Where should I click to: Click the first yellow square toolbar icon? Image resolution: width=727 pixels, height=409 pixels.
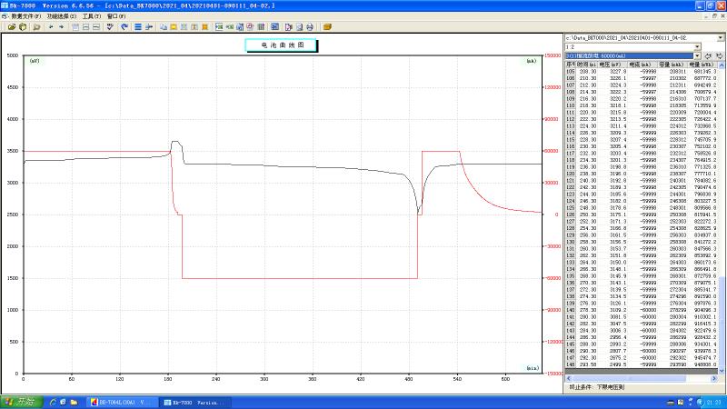(174, 27)
